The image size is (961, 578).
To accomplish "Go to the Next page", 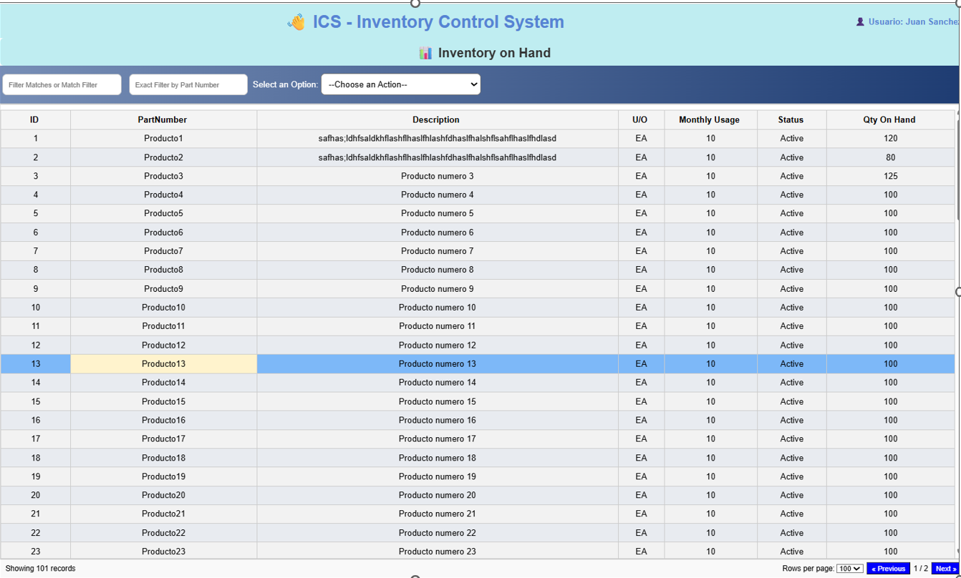I will 945,569.
